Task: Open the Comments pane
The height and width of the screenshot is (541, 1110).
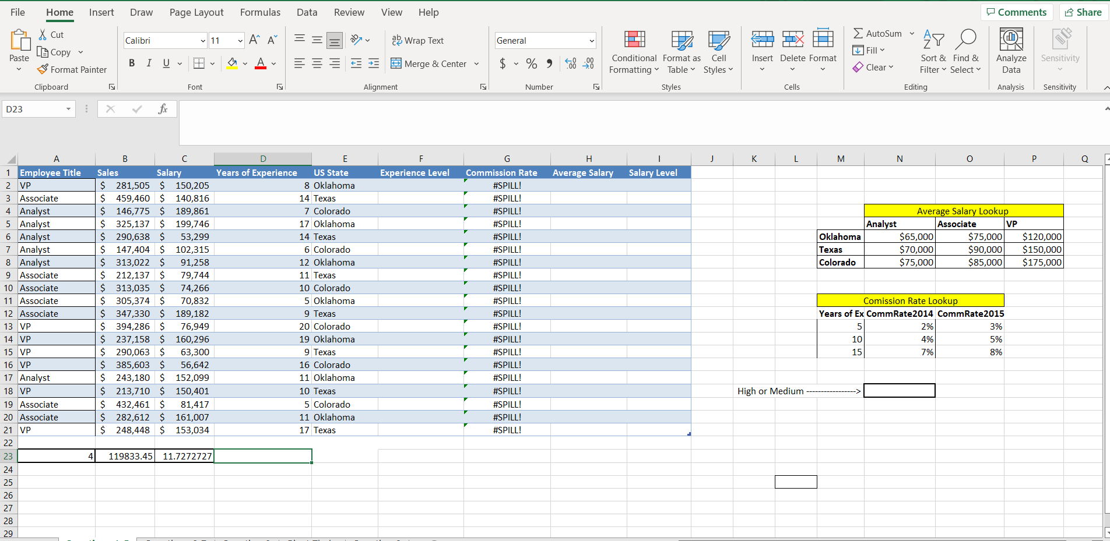Action: pyautogui.click(x=1017, y=12)
